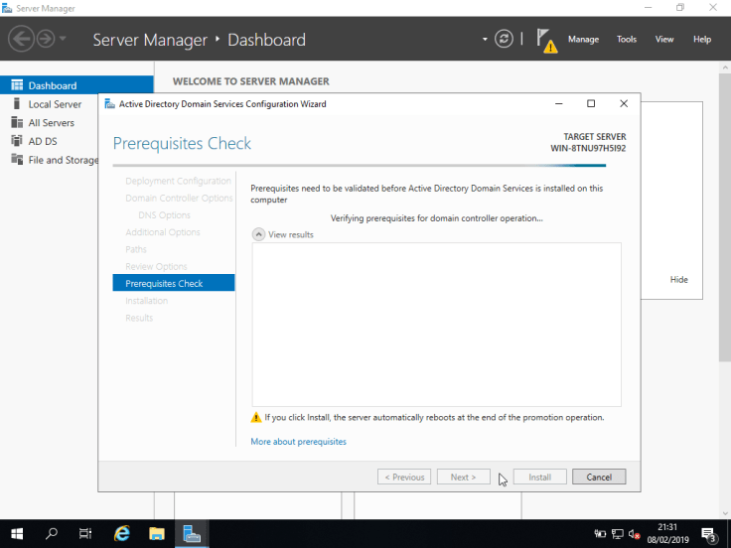Open the navigation history dropdown arrow

64,39
